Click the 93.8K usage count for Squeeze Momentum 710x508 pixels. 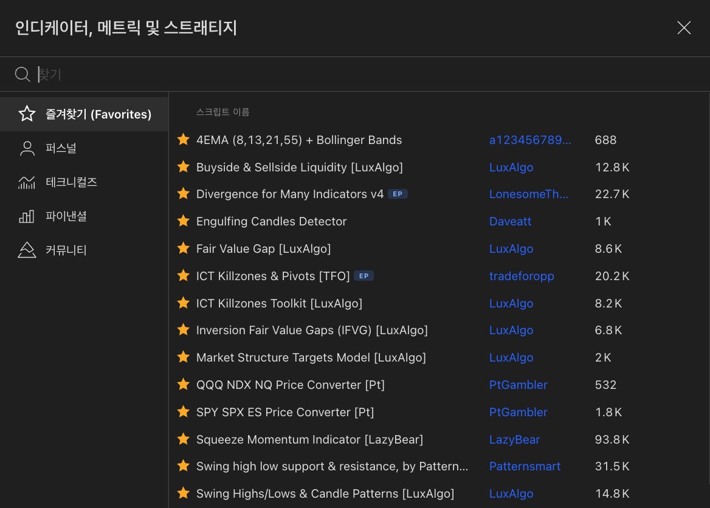pyautogui.click(x=612, y=439)
